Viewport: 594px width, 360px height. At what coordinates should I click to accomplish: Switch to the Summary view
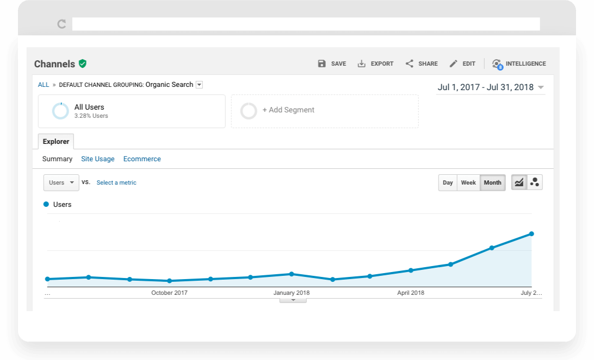57,159
